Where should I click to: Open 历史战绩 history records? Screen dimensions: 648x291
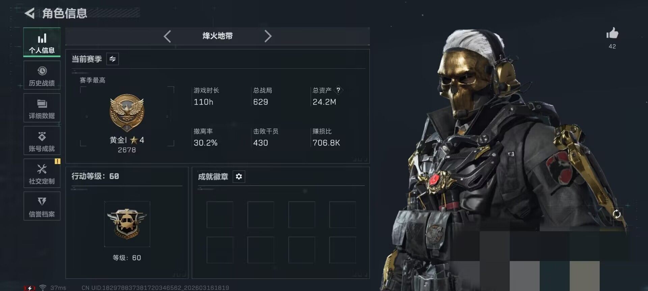(42, 75)
